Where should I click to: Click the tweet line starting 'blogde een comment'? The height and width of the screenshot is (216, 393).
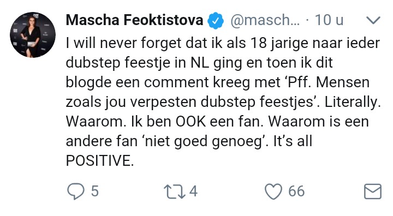pos(218,83)
